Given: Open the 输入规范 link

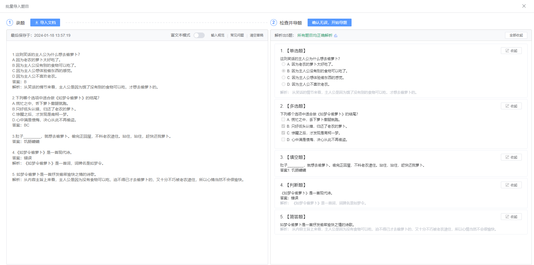Looking at the screenshot, I should (x=217, y=35).
